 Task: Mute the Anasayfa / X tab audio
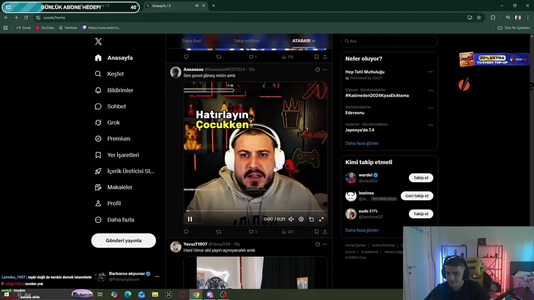(x=196, y=6)
